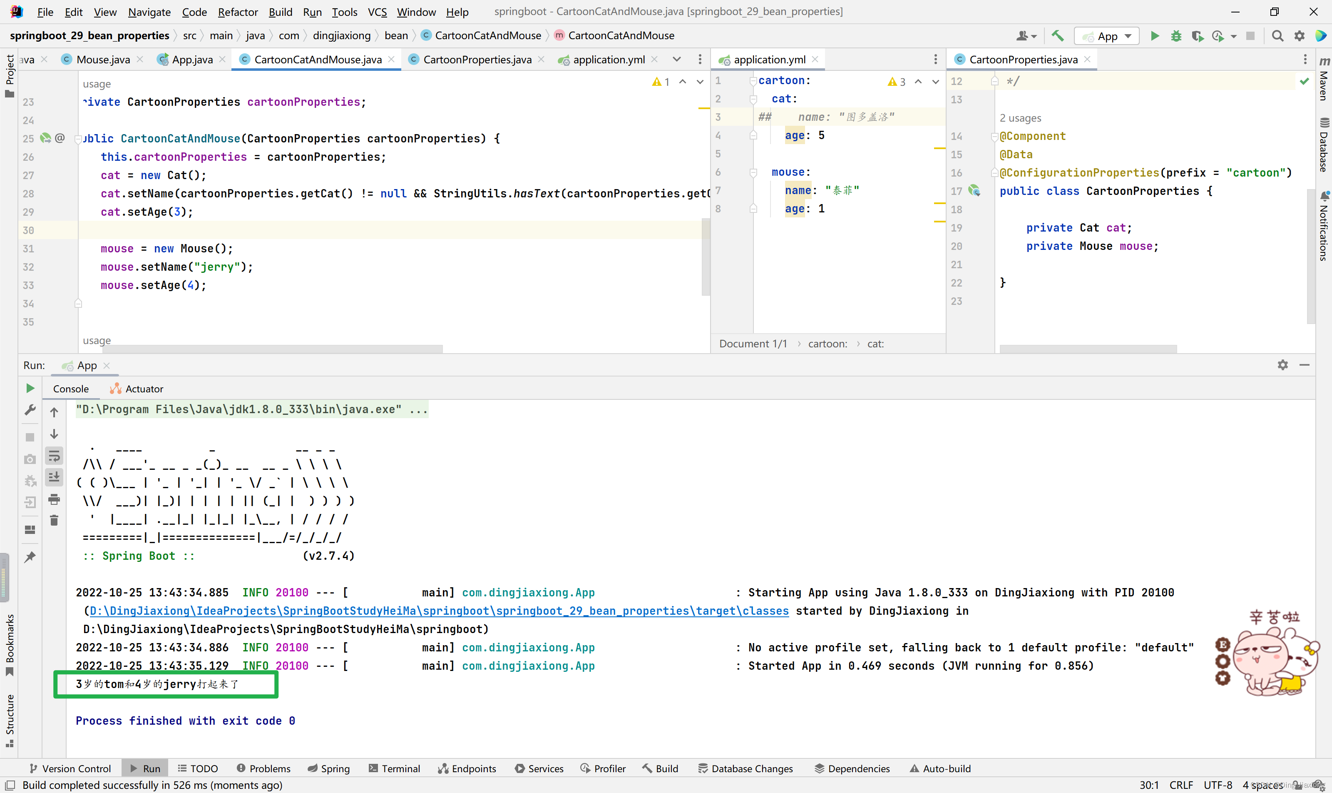This screenshot has height=793, width=1332.
Task: Open Search Everywhere magnifier icon
Action: coord(1277,36)
